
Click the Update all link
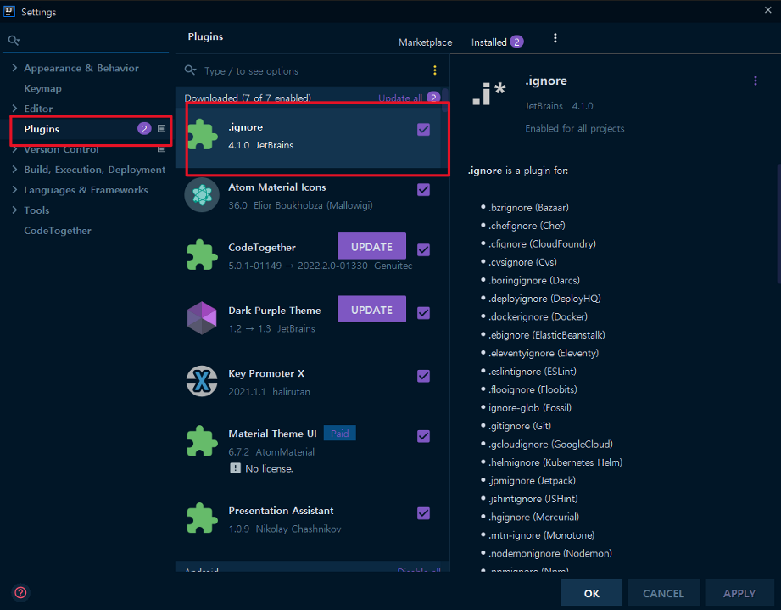tap(400, 98)
